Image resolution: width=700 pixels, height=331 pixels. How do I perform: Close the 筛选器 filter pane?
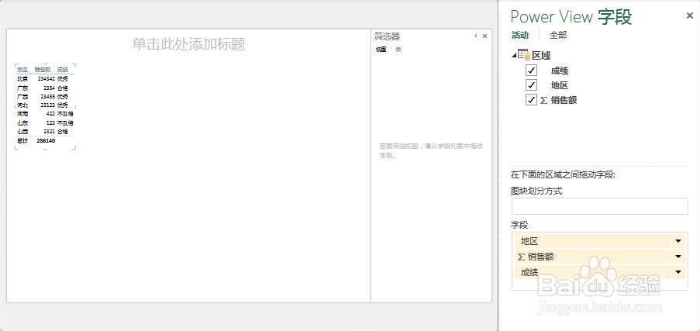484,36
